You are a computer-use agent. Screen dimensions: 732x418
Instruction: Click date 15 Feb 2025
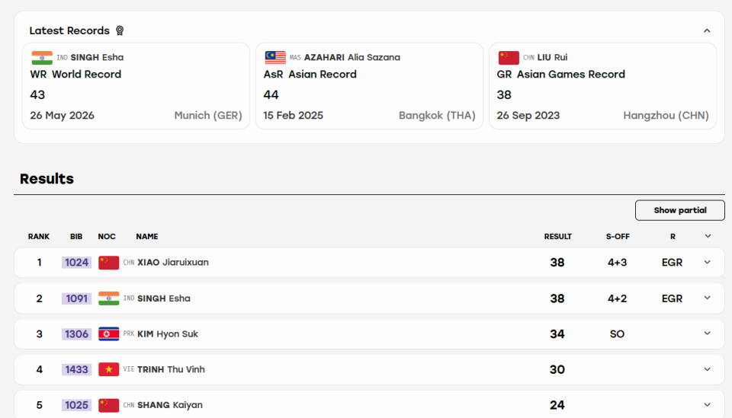(x=293, y=116)
